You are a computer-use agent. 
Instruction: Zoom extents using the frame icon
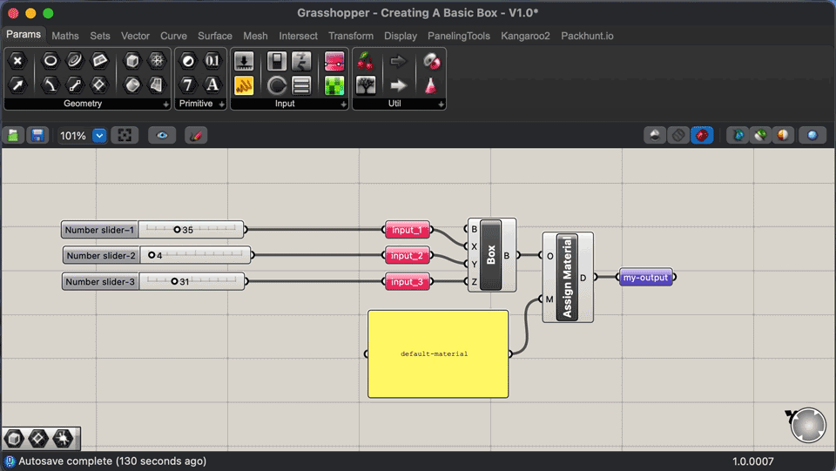pyautogui.click(x=125, y=135)
